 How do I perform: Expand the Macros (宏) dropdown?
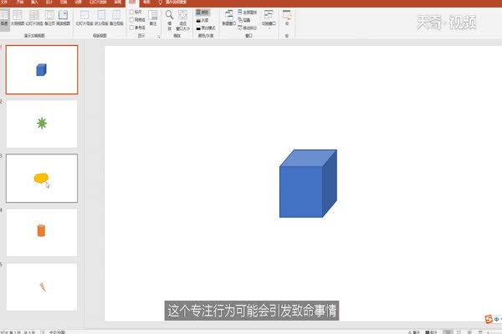[287, 18]
